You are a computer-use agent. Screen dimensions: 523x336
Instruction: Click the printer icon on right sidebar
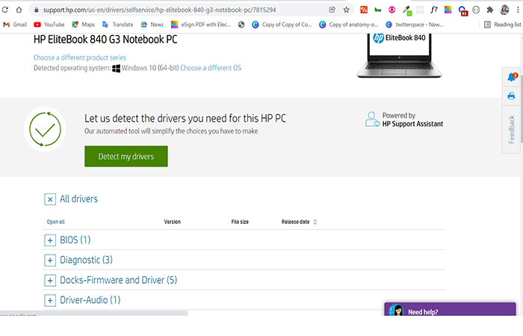tap(512, 96)
